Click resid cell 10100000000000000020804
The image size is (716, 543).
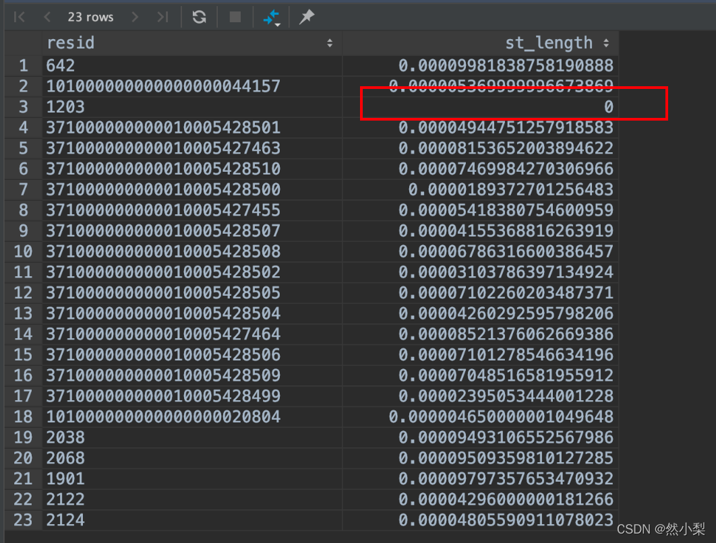point(163,416)
